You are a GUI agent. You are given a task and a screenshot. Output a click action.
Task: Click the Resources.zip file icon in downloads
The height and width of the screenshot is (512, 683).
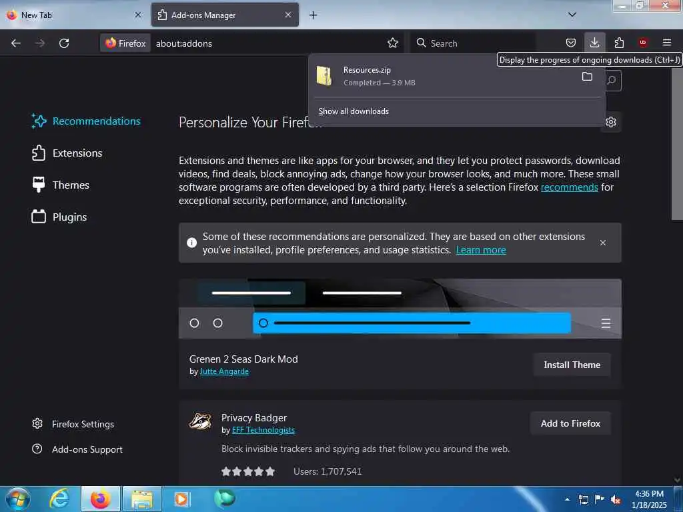(x=324, y=76)
